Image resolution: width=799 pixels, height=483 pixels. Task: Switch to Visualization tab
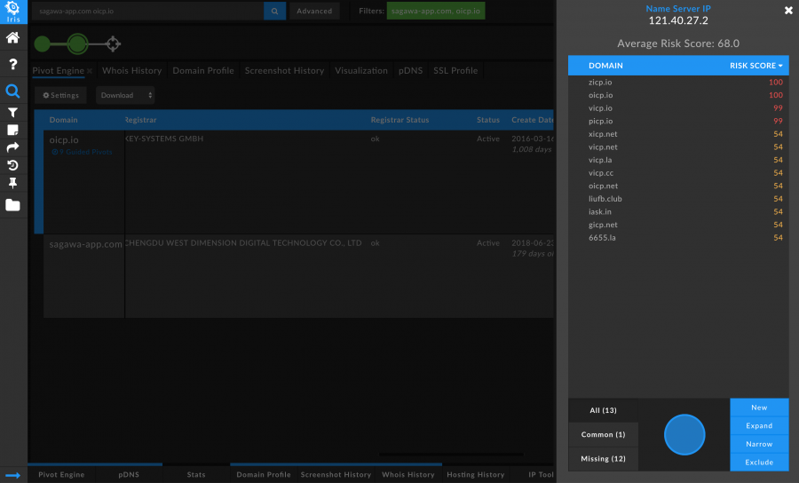(x=361, y=70)
